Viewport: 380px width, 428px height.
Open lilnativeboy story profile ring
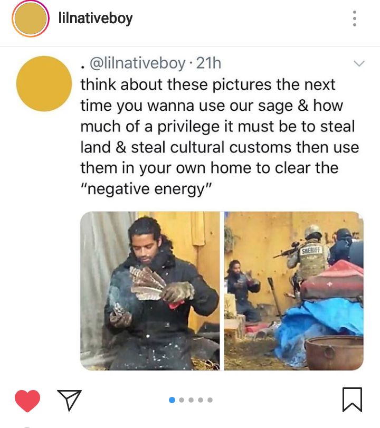(x=30, y=18)
